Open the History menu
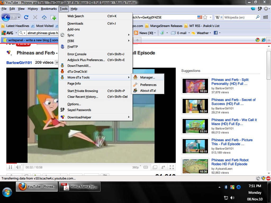The image size is (271, 203). coord(33,9)
